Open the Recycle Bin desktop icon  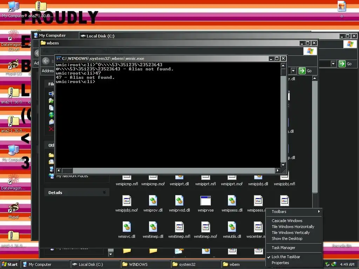[341, 246]
